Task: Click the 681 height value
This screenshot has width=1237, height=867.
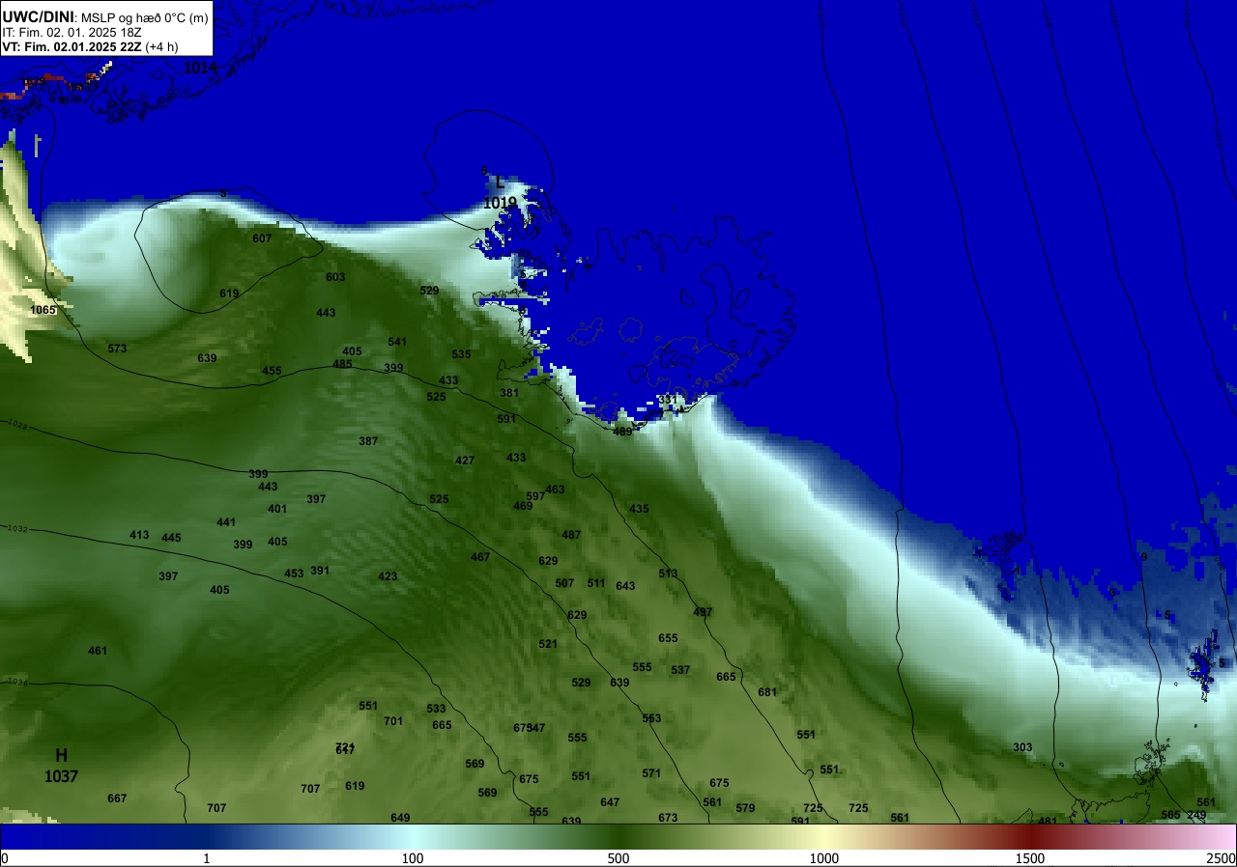Action: [767, 692]
